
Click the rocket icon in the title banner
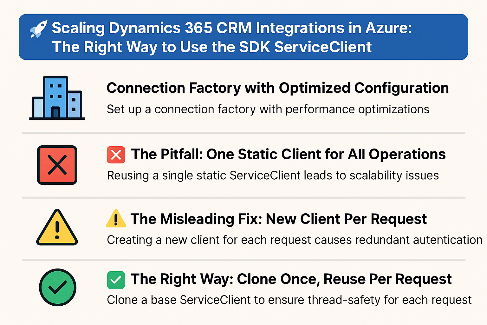pyautogui.click(x=38, y=29)
